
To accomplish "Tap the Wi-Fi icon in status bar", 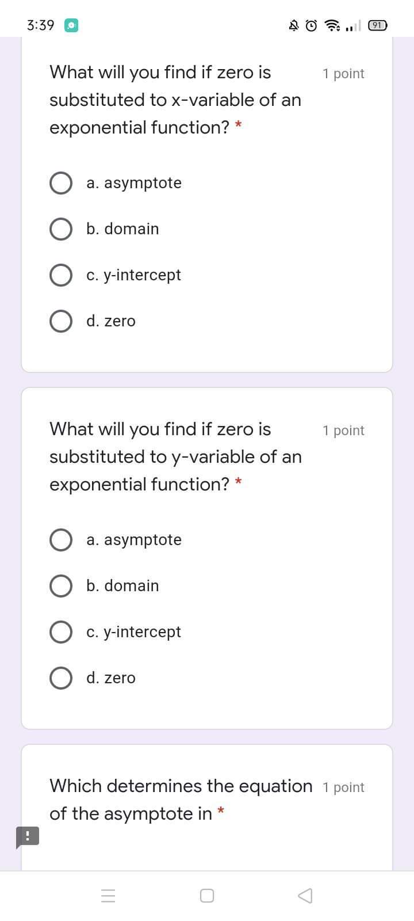I will click(332, 25).
